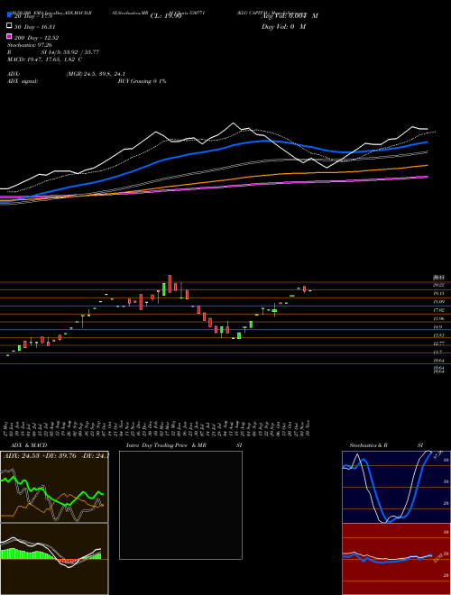Click the 15.96 price axis label

tap(439, 319)
